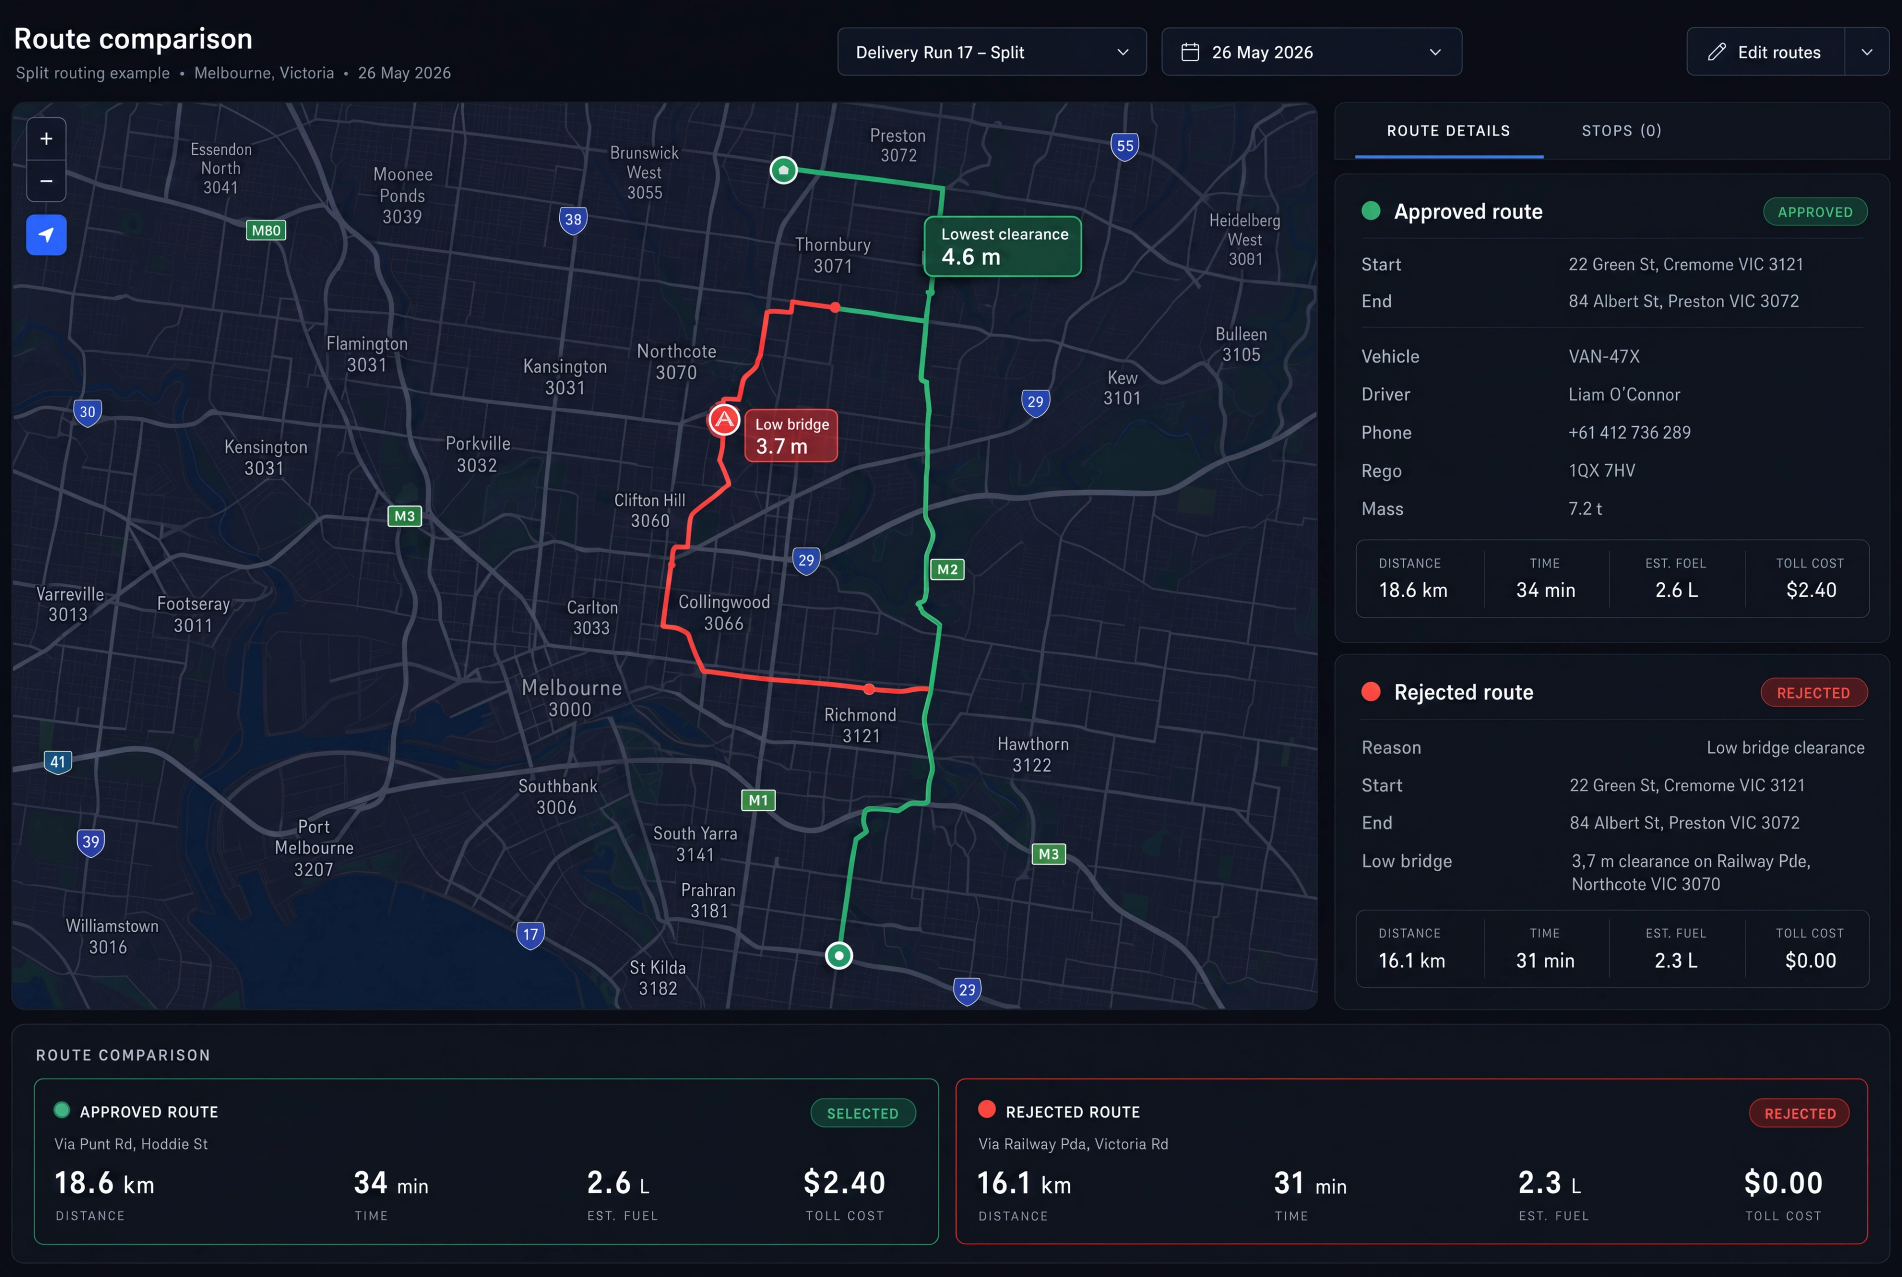Click the route 41 shield on map
This screenshot has width=1902, height=1277.
coord(58,762)
